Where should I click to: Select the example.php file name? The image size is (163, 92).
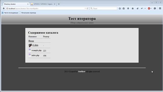pos(37,50)
